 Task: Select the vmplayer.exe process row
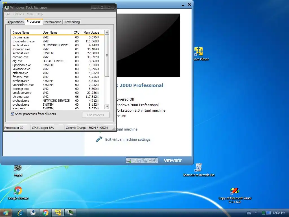(58, 93)
